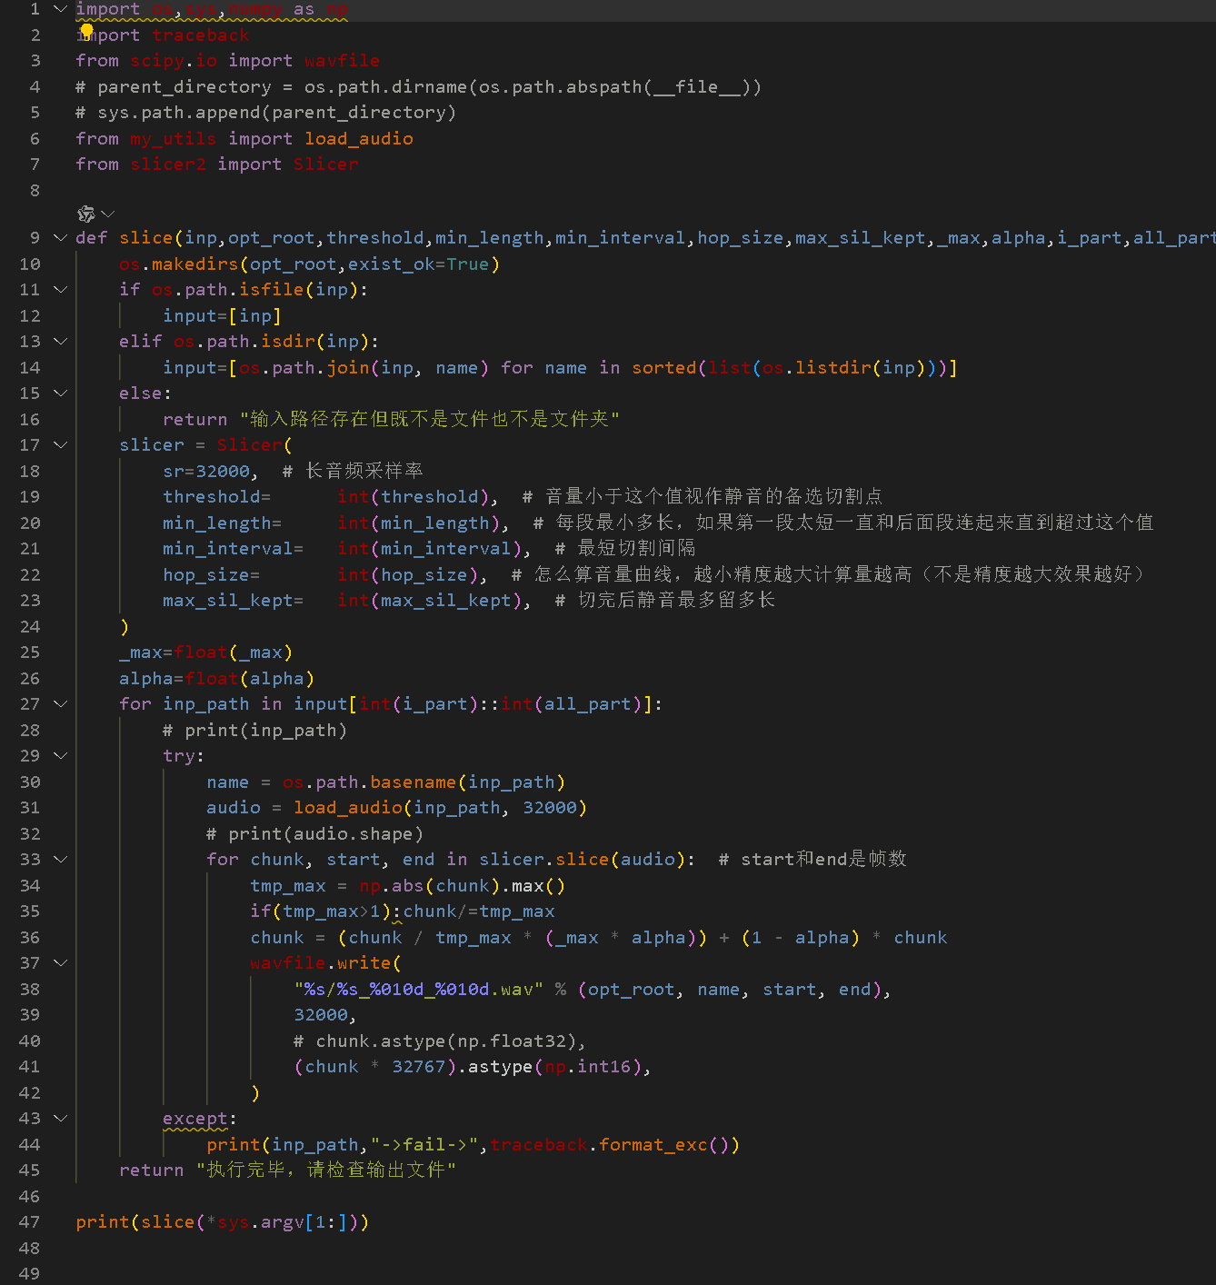Click 'sorted' in the list comprehension line
Screen dimensions: 1216x1285
664,367
